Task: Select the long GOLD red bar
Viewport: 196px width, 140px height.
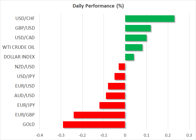Action: click(94, 124)
